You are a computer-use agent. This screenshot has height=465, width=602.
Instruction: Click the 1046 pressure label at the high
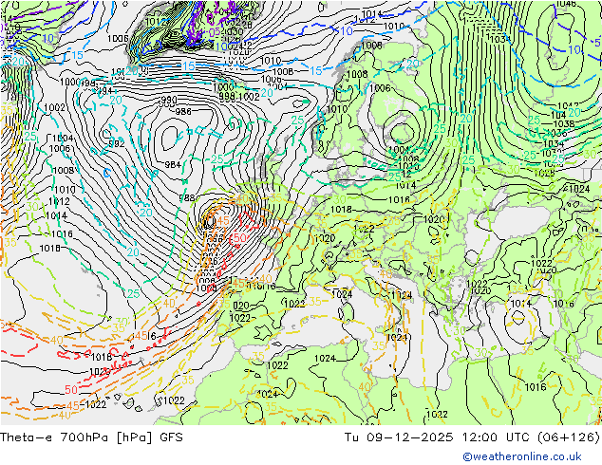(x=566, y=4)
